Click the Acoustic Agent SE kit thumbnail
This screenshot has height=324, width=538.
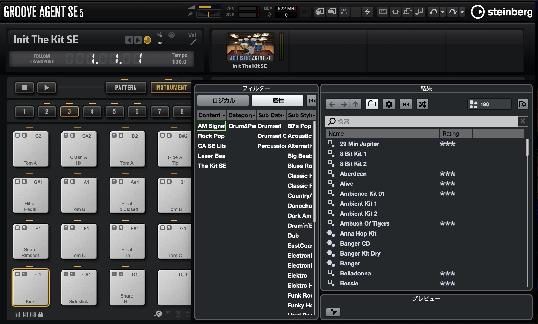[x=250, y=47]
